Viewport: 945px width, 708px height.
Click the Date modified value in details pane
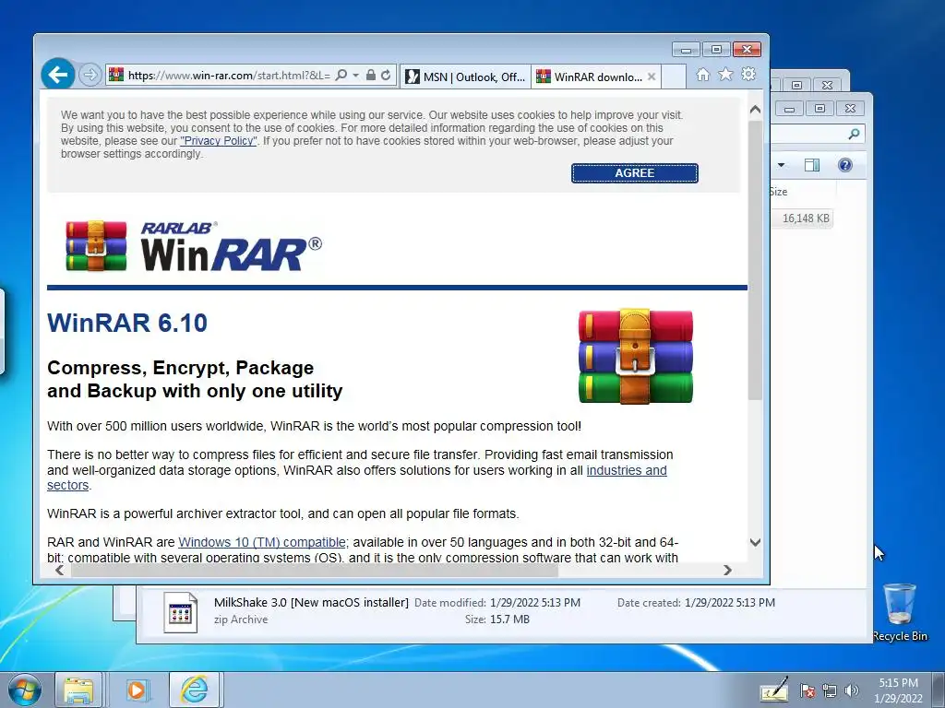point(534,603)
